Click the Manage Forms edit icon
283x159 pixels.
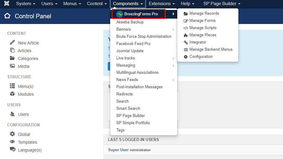[x=186, y=21]
